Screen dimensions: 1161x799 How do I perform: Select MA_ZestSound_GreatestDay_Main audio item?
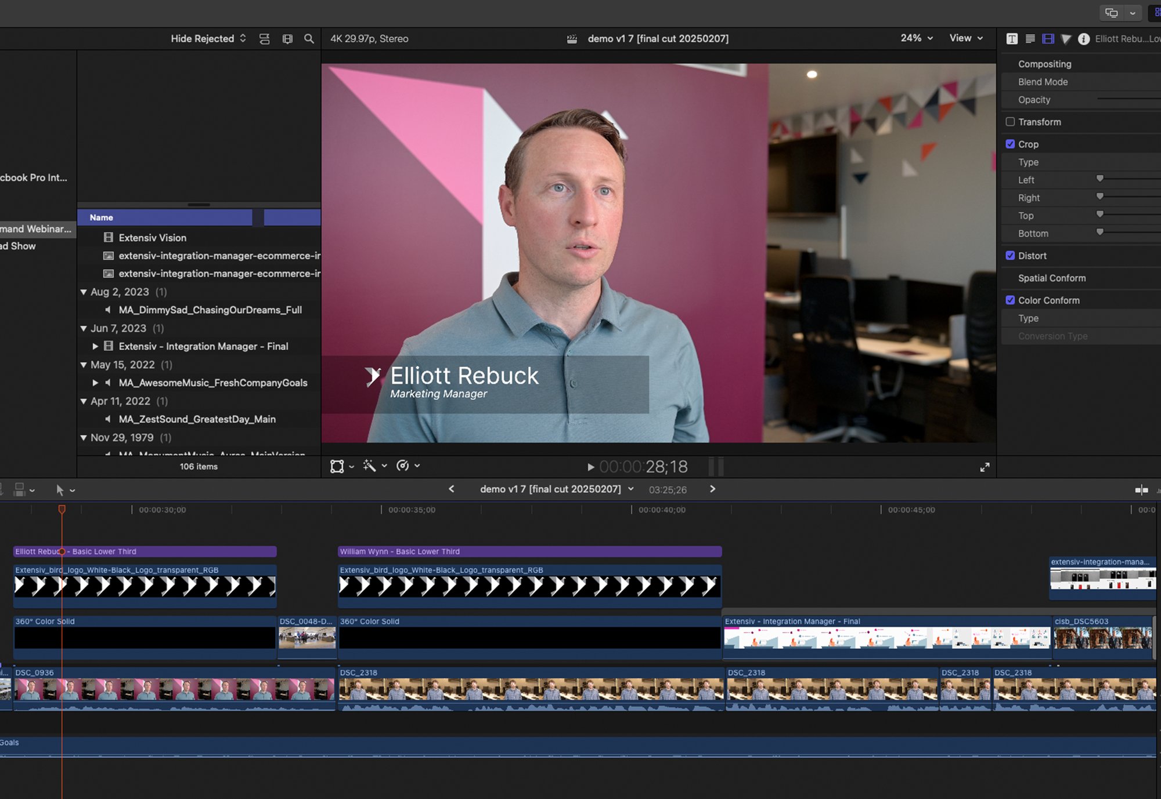tap(199, 419)
